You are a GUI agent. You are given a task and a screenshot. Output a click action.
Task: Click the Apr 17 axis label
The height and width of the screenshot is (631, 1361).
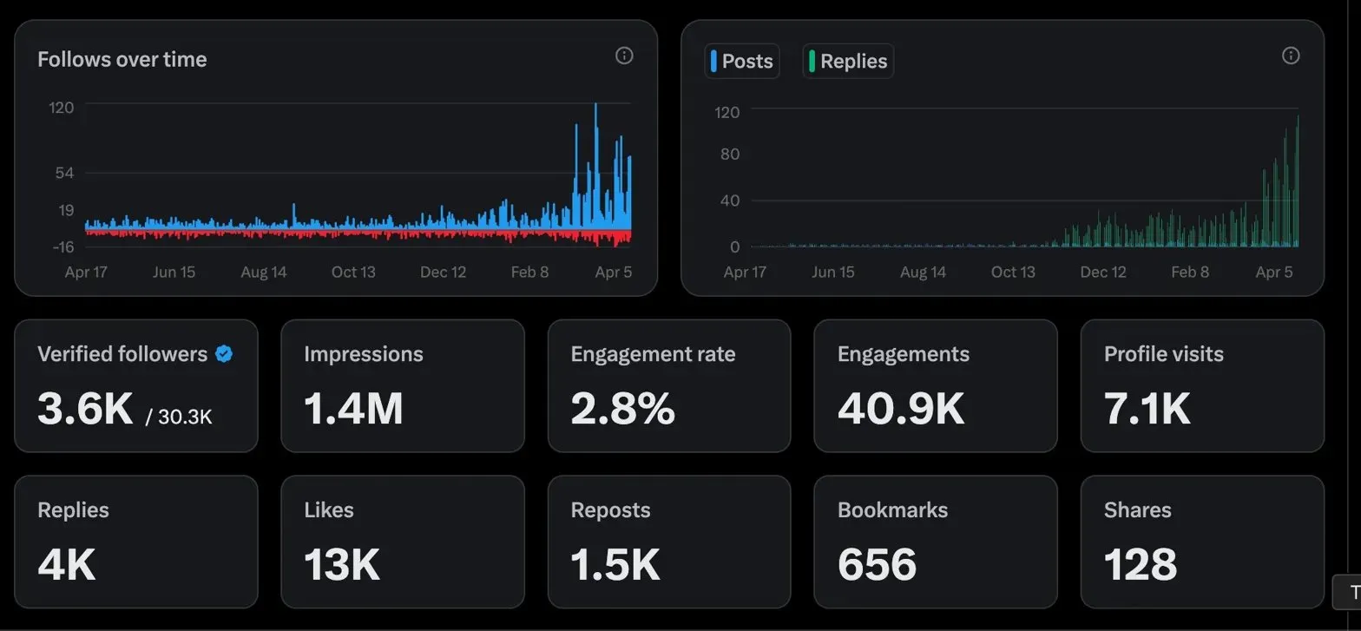(x=84, y=272)
